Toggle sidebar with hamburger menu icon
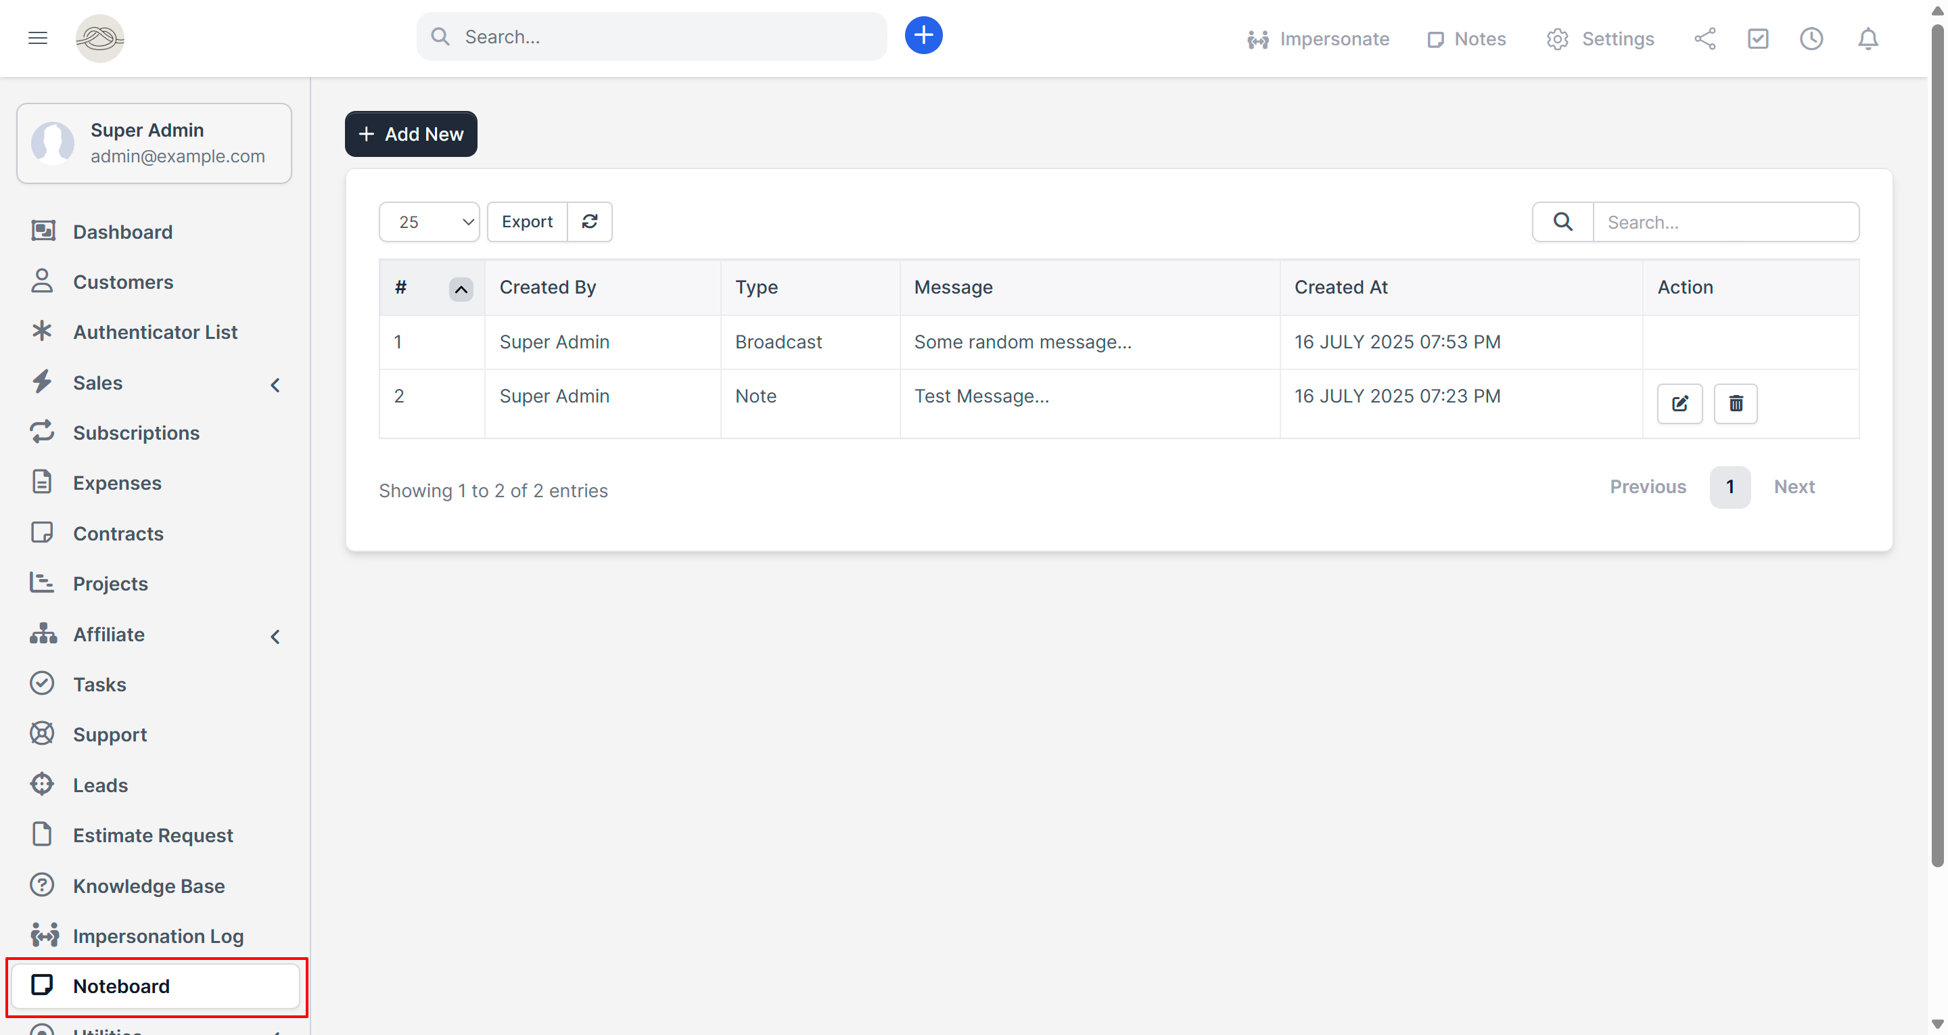 [38, 38]
